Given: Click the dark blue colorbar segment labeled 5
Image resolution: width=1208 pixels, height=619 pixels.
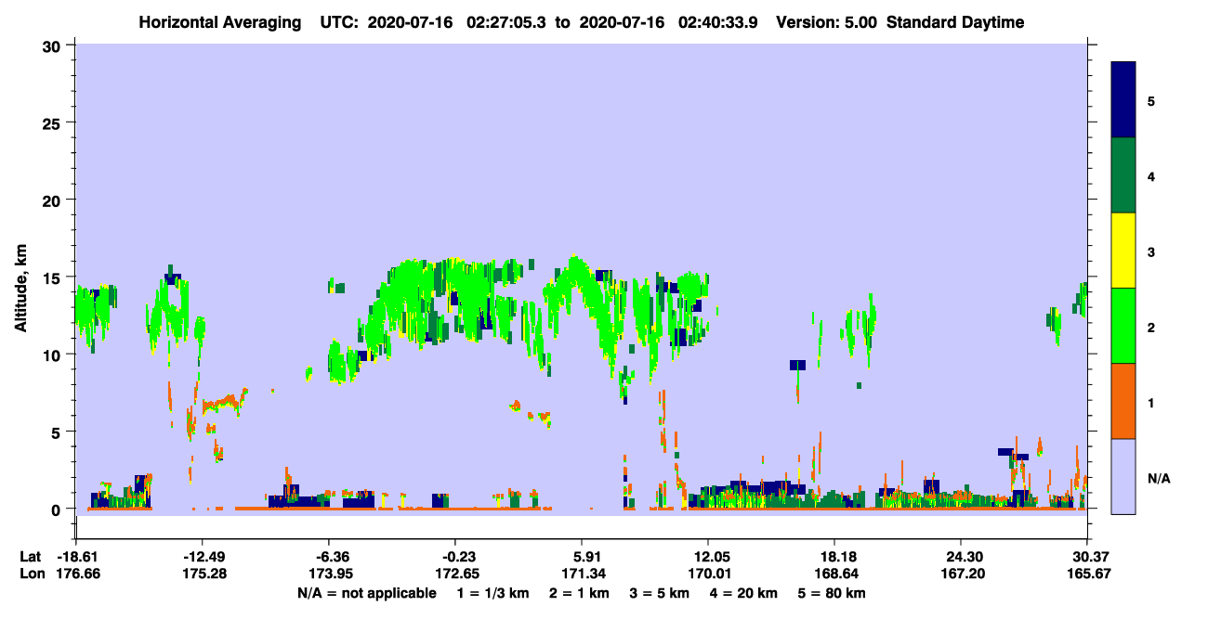Looking at the screenshot, I should tap(1123, 99).
